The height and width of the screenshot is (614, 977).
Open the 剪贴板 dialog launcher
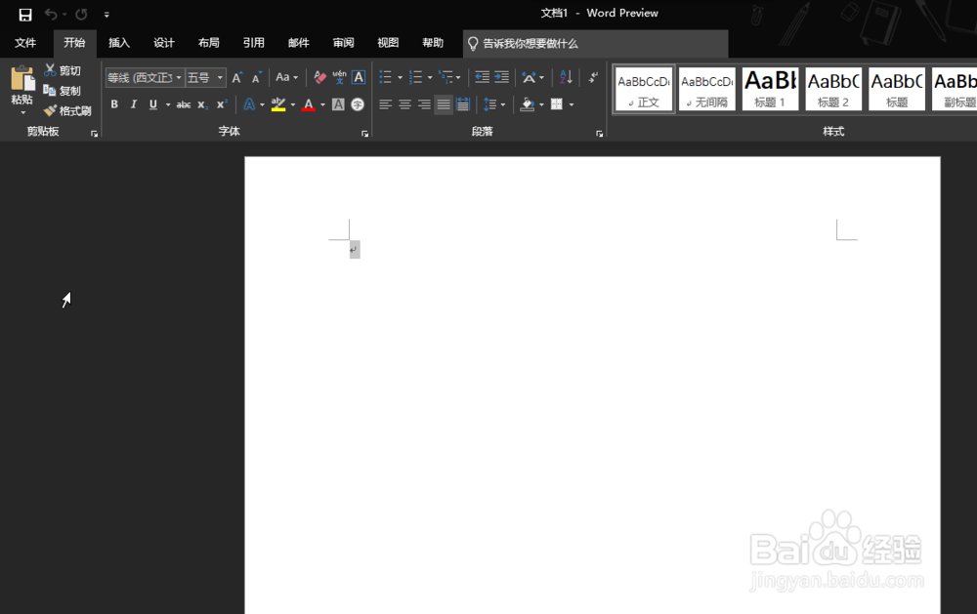pyautogui.click(x=94, y=134)
